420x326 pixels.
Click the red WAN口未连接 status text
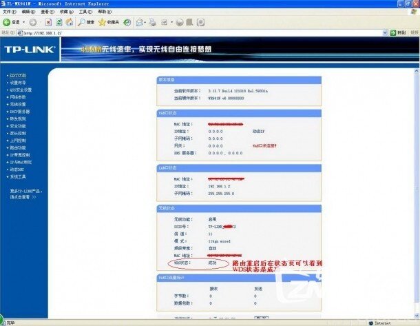click(x=264, y=146)
